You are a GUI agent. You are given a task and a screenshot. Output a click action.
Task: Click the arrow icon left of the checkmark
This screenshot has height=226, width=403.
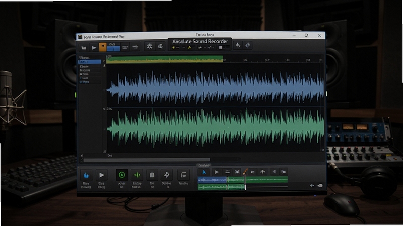tap(200, 47)
